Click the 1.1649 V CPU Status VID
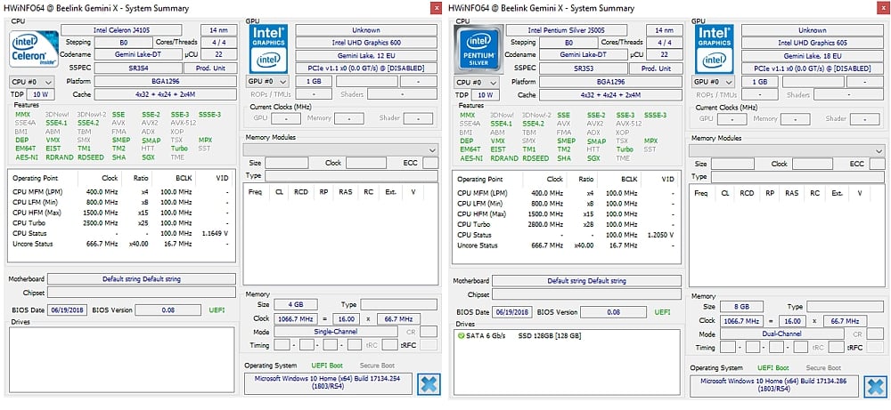 tap(216, 233)
